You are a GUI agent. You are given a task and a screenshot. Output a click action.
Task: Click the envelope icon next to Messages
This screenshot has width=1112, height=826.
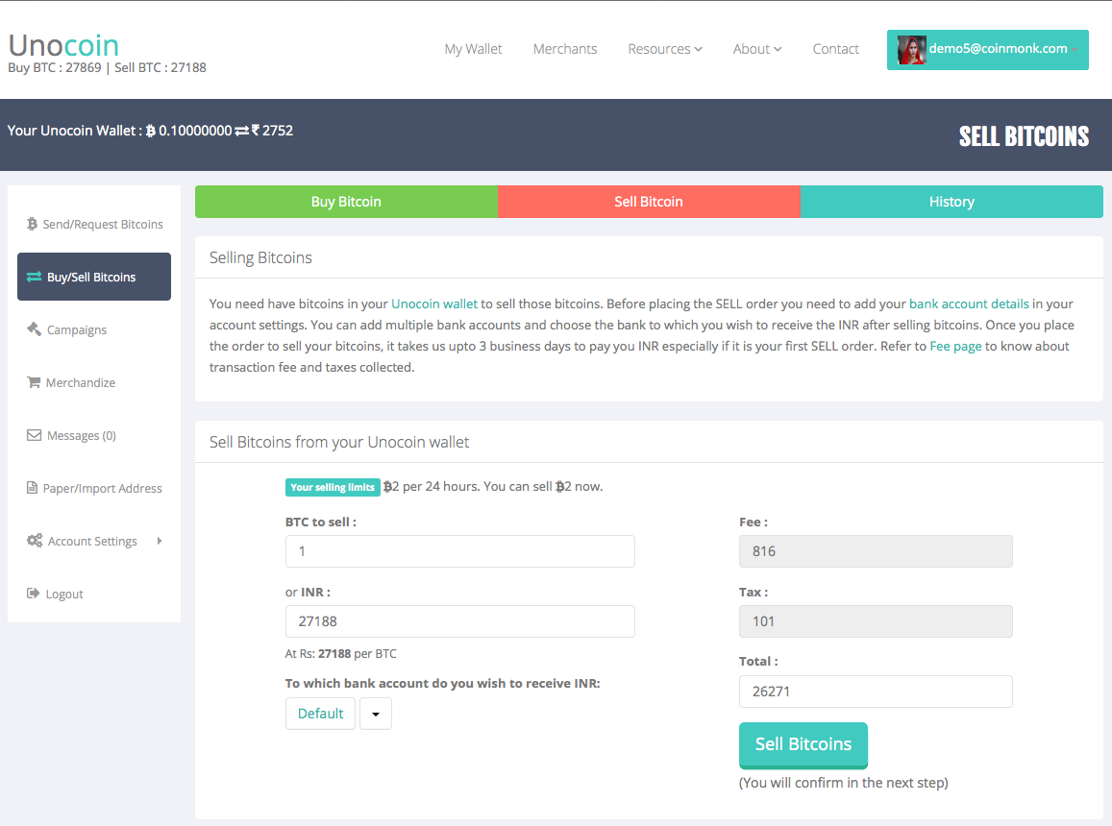[34, 435]
